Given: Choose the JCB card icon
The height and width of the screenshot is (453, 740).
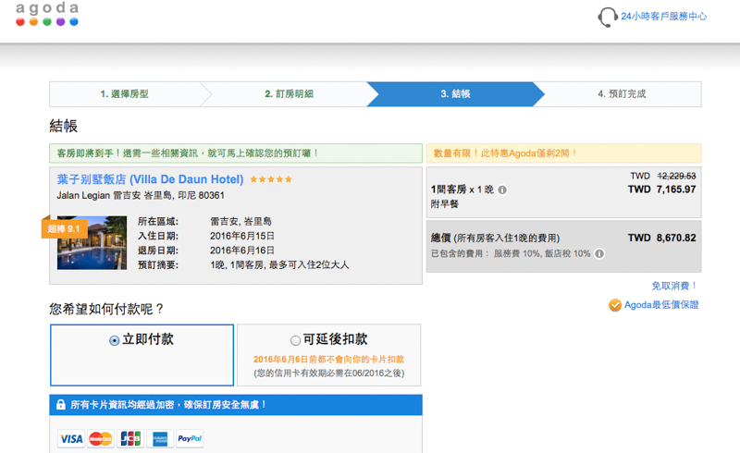Looking at the screenshot, I should 130,439.
